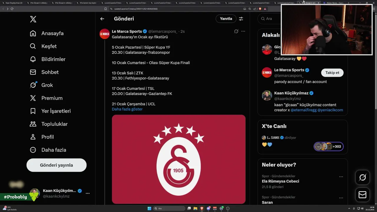Viewport: 377px width, 212px height.
Task: Switch to X'te kerem top kaybı tab
Action: click(x=87, y=3)
